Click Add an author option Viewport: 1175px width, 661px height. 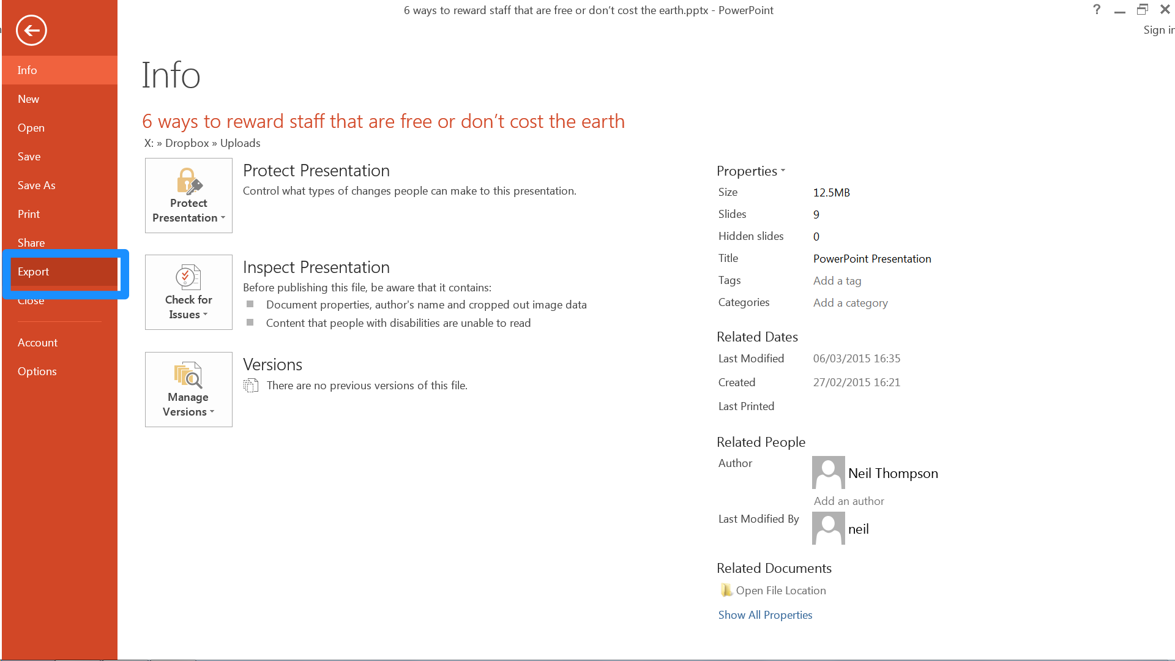coord(849,501)
